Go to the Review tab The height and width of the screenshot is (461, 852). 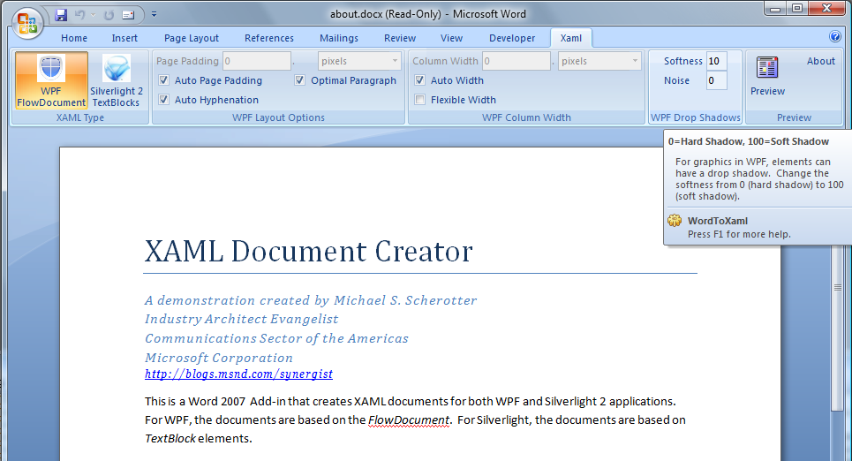click(x=399, y=38)
